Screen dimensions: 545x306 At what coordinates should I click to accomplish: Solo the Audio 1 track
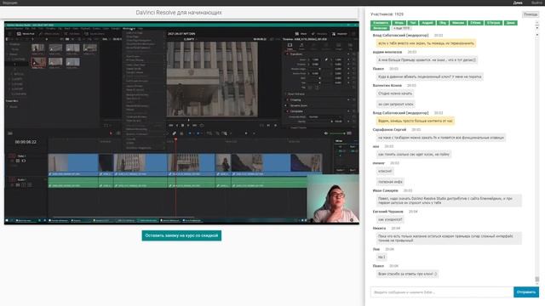[x=24, y=185]
